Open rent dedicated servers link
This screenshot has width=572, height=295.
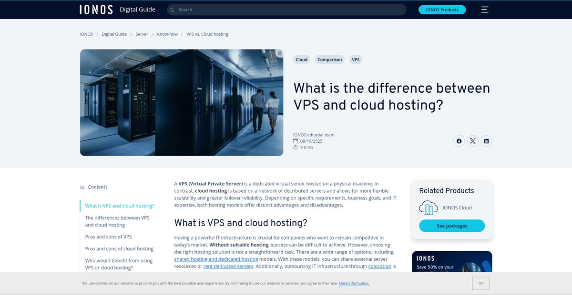[x=228, y=266]
